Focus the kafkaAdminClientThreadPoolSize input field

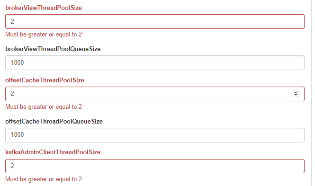[x=155, y=166]
